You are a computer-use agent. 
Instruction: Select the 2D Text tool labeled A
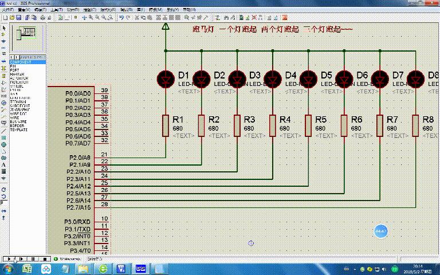click(3, 165)
